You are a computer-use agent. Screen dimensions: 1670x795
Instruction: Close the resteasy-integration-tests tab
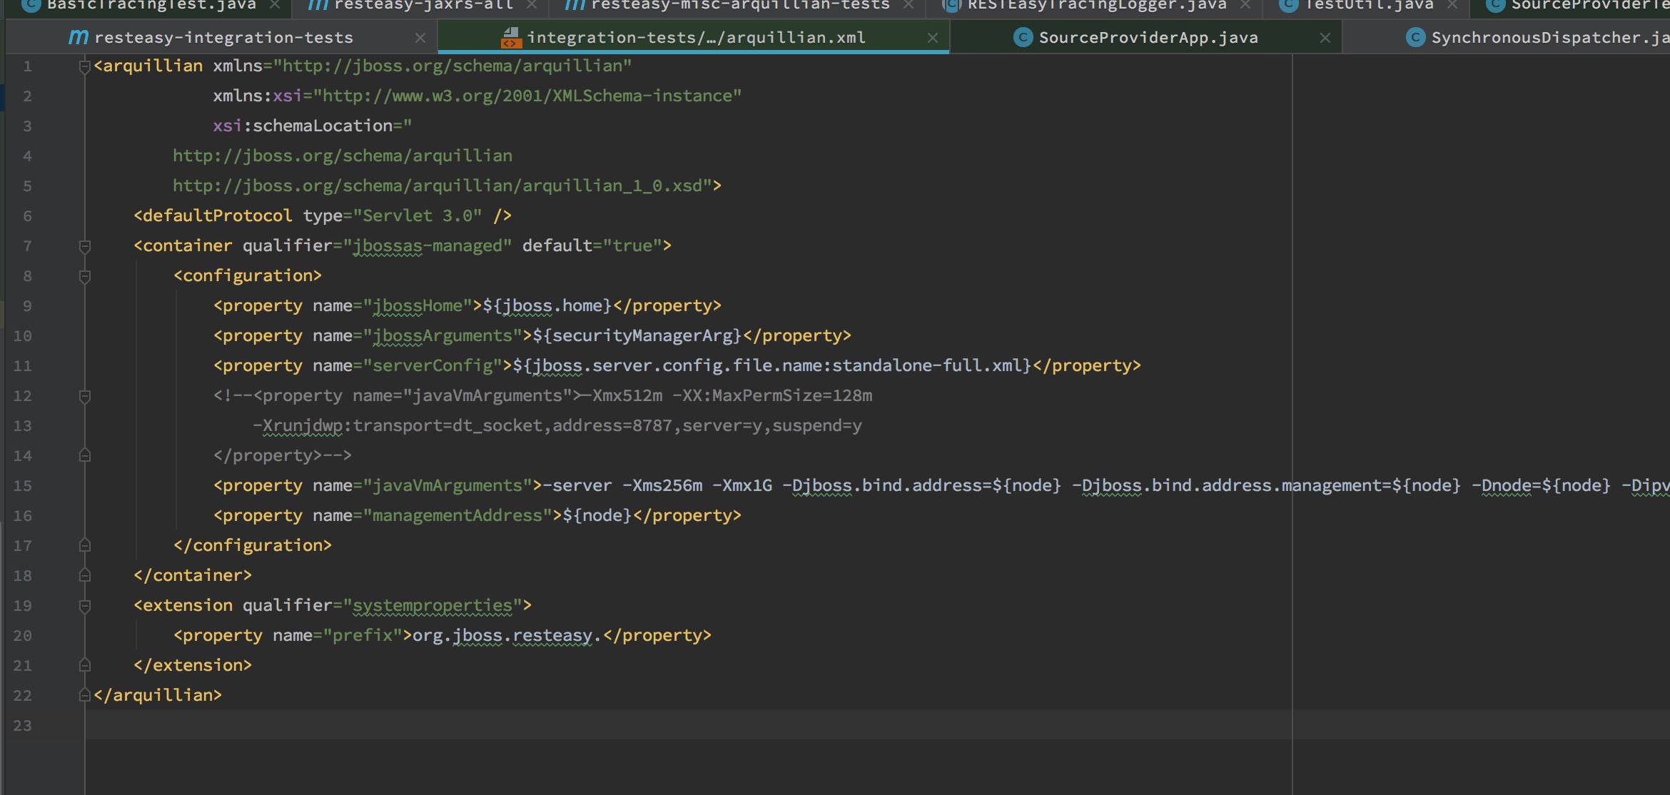420,38
